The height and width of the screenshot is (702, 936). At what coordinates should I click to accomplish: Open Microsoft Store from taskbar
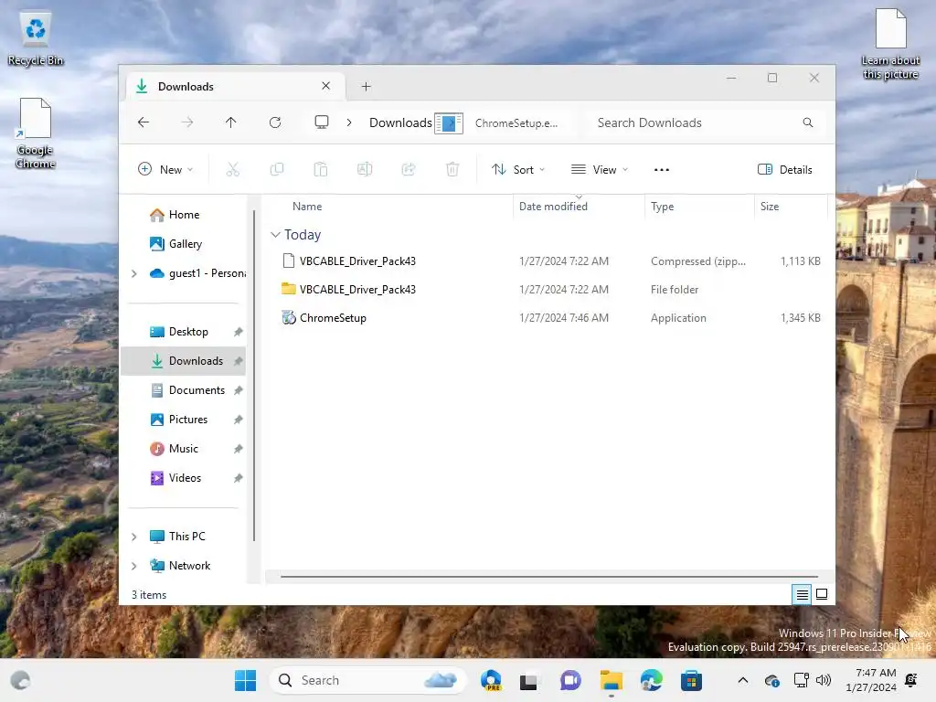click(x=691, y=680)
